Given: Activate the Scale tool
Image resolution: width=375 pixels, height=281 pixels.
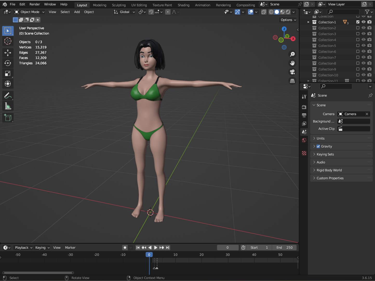Looking at the screenshot, I should click(x=8, y=74).
